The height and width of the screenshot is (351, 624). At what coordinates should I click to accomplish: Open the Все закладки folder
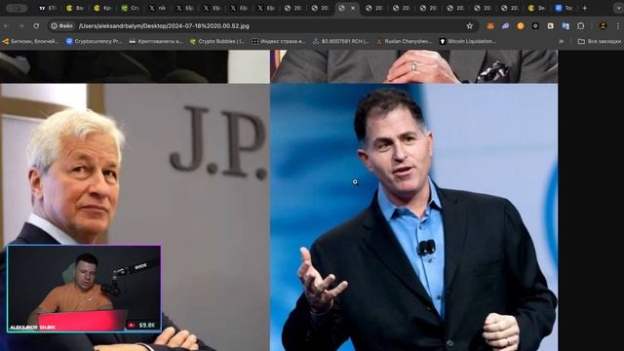click(x=599, y=41)
